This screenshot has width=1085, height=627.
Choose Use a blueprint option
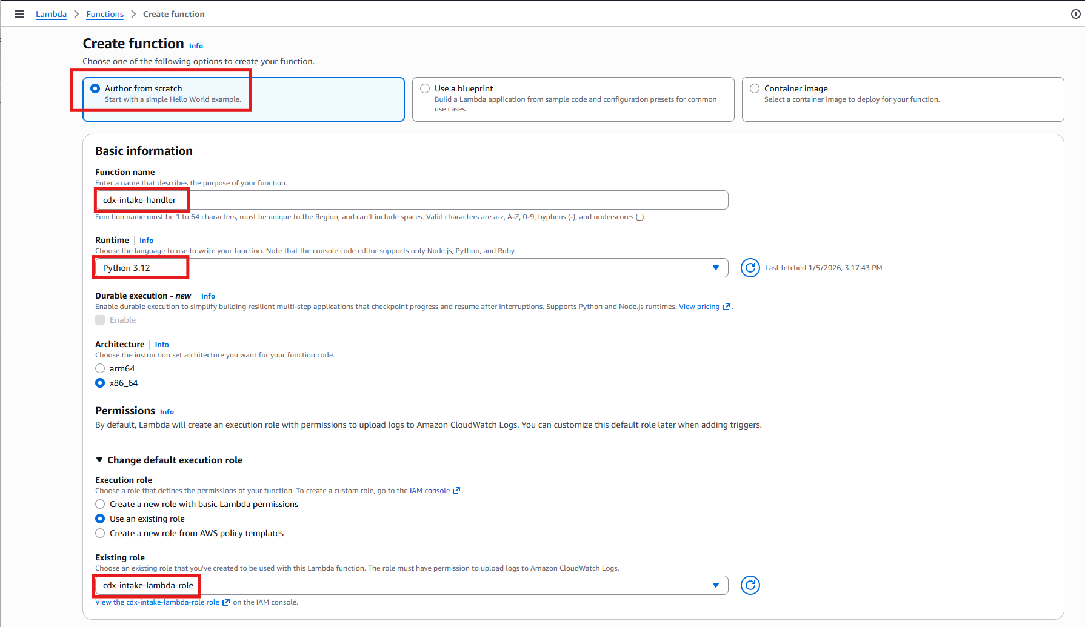426,88
